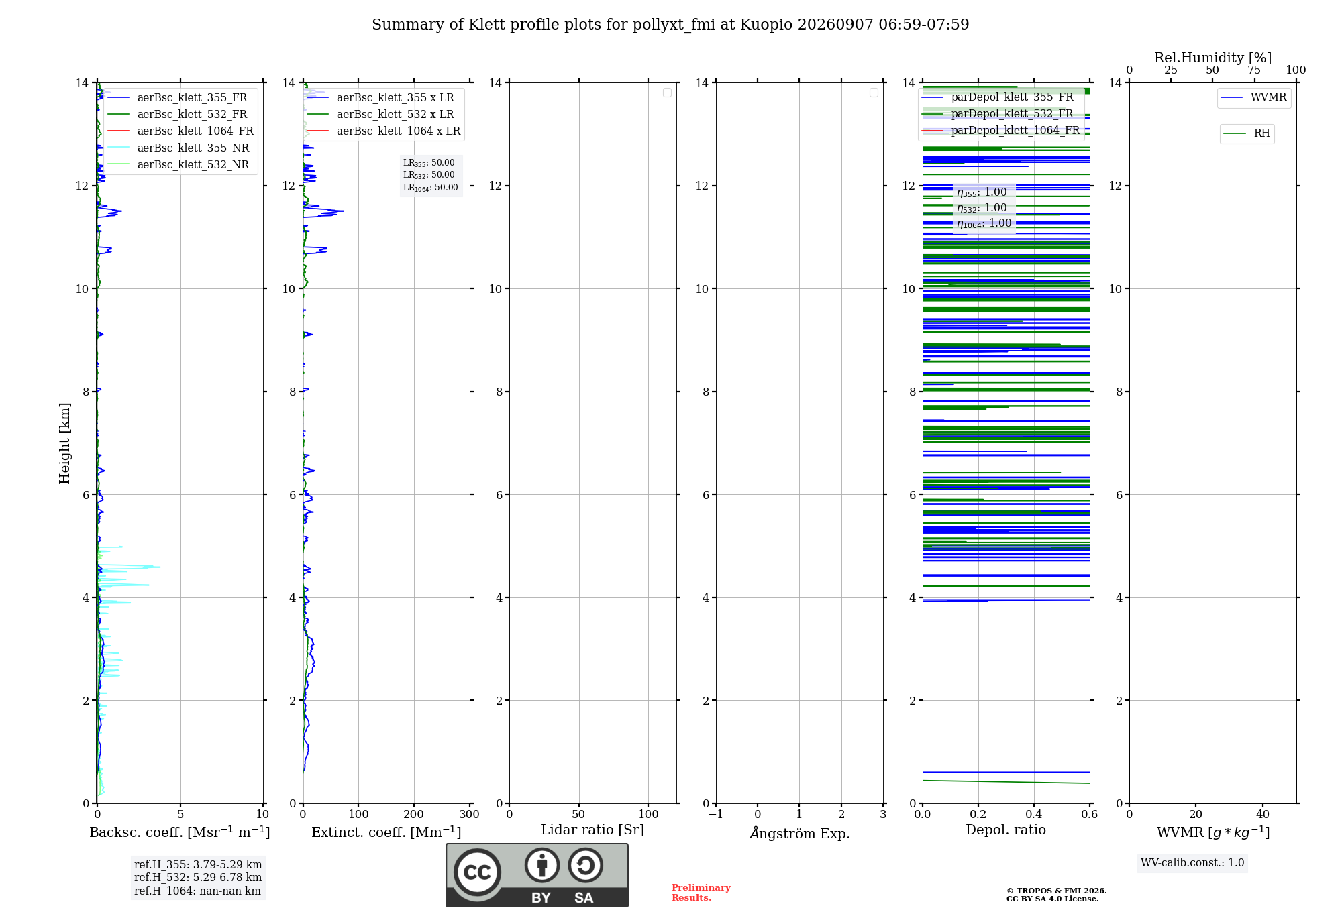Click ref.H_532: 5.29-6.78 km text

[198, 877]
